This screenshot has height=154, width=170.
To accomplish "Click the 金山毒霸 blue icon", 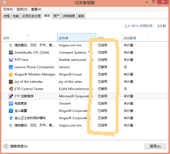I will pos(11,111).
